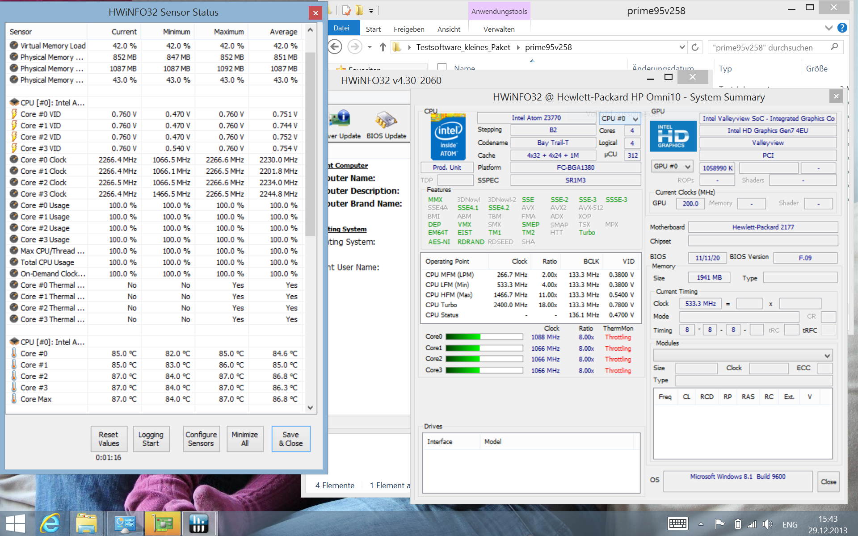
Task: Switch to the Freigeben ribbon tab
Action: [x=409, y=29]
